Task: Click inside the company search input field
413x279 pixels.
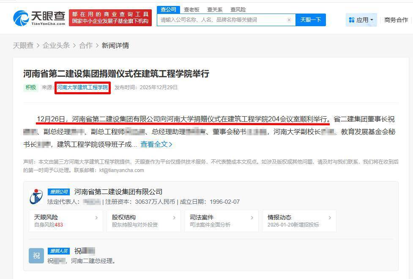Action: 220,20
